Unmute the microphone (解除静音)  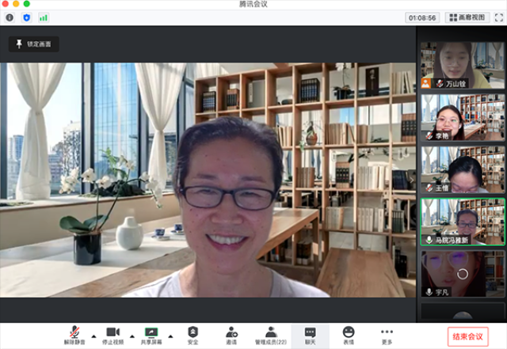point(74,336)
